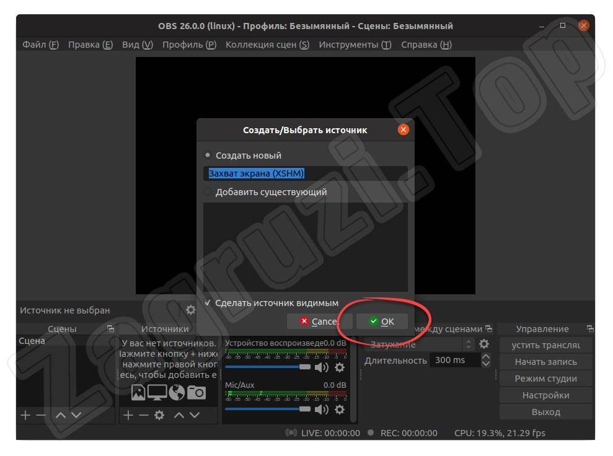Open the Коллекция сцен menu

coord(267,45)
